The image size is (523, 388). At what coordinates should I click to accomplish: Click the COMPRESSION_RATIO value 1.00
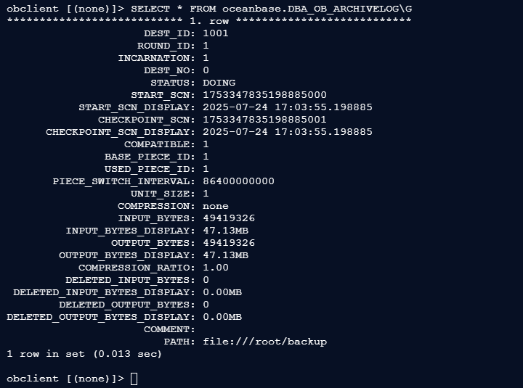pyautogui.click(x=216, y=268)
